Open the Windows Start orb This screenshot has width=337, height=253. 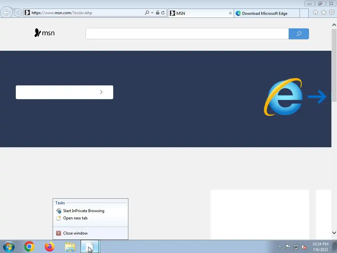[9, 246]
